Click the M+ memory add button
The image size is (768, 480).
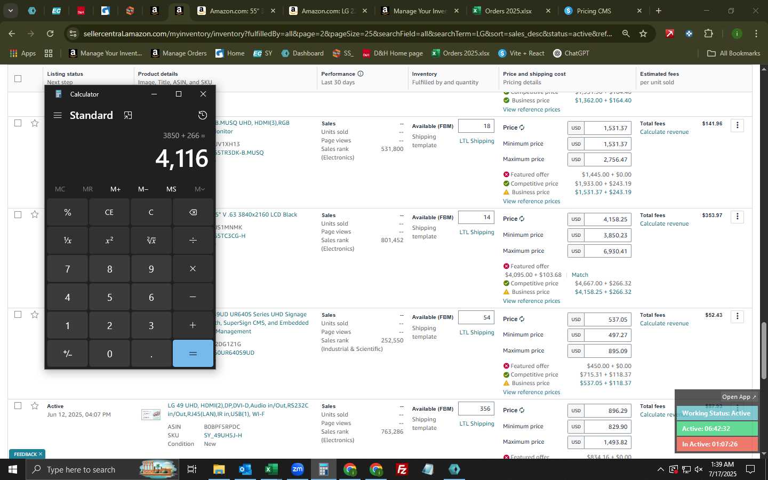pyautogui.click(x=116, y=189)
